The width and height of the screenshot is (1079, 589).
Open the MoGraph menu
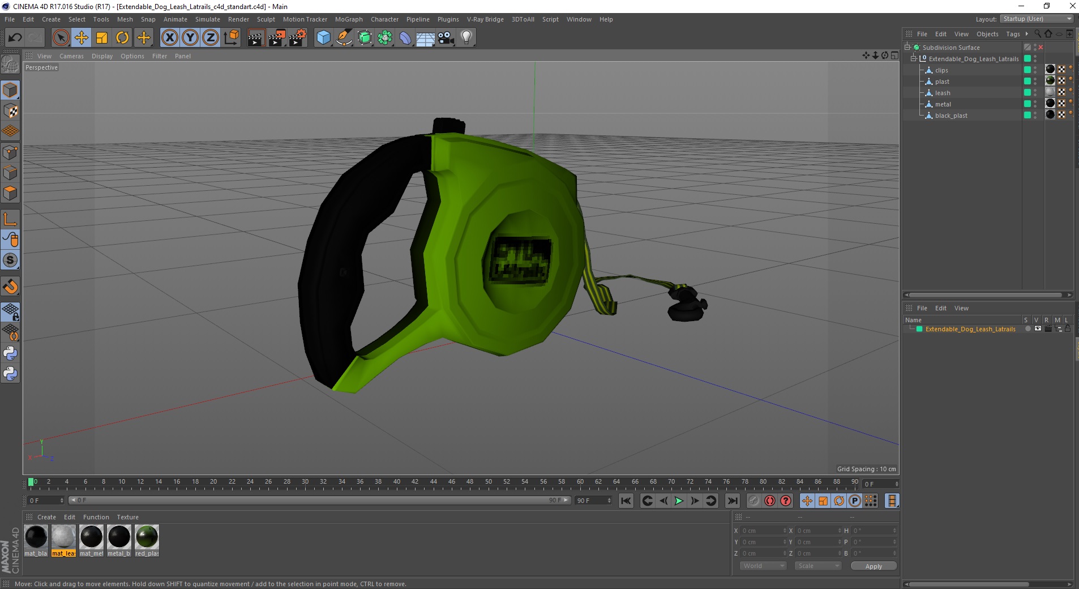coord(349,19)
